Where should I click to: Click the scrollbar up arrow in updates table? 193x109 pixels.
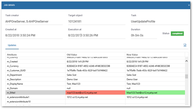pos(187,61)
